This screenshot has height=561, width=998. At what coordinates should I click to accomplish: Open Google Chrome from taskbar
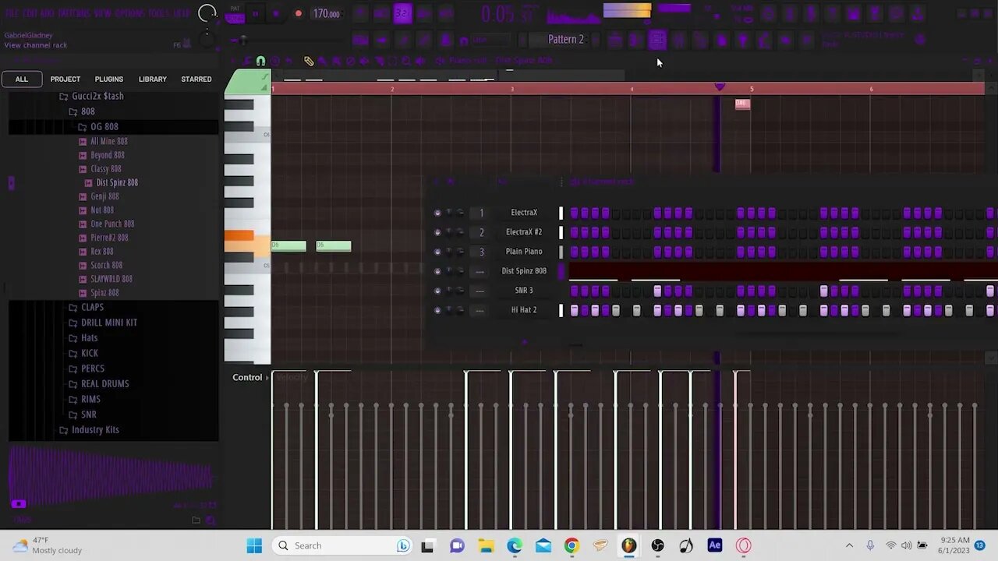point(572,545)
